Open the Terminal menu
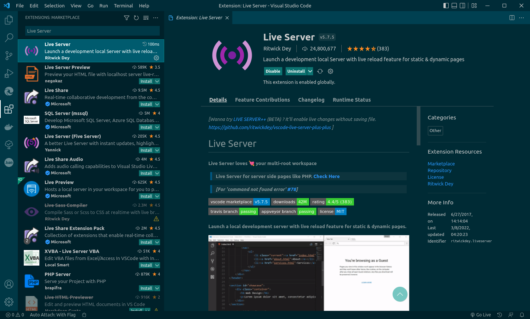The image size is (530, 319). point(123,6)
